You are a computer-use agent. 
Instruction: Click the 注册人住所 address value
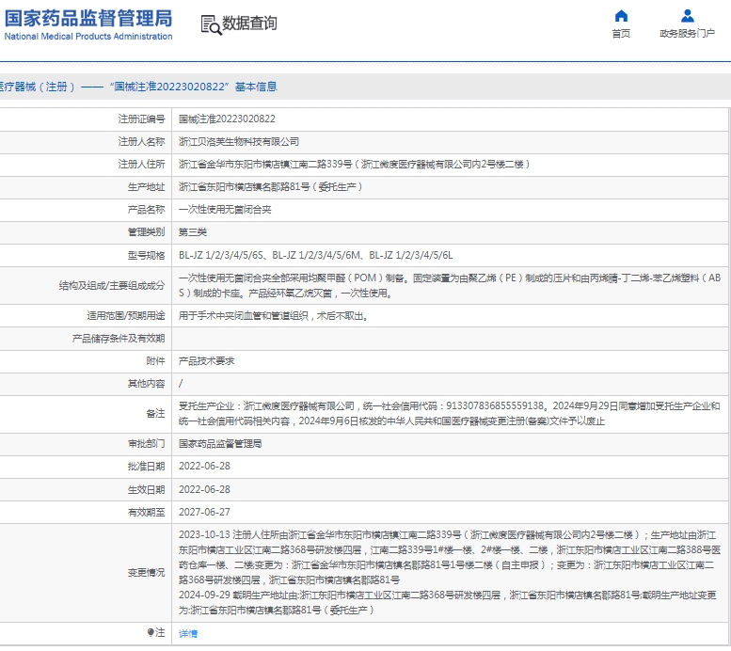pyautogui.click(x=354, y=164)
